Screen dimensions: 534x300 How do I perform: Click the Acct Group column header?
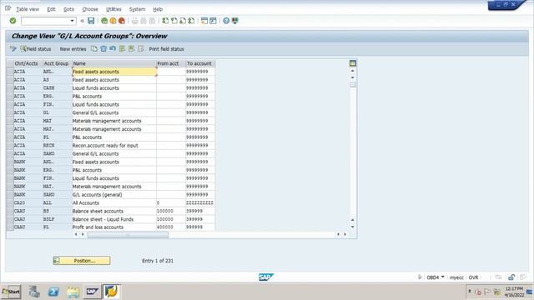(57, 63)
